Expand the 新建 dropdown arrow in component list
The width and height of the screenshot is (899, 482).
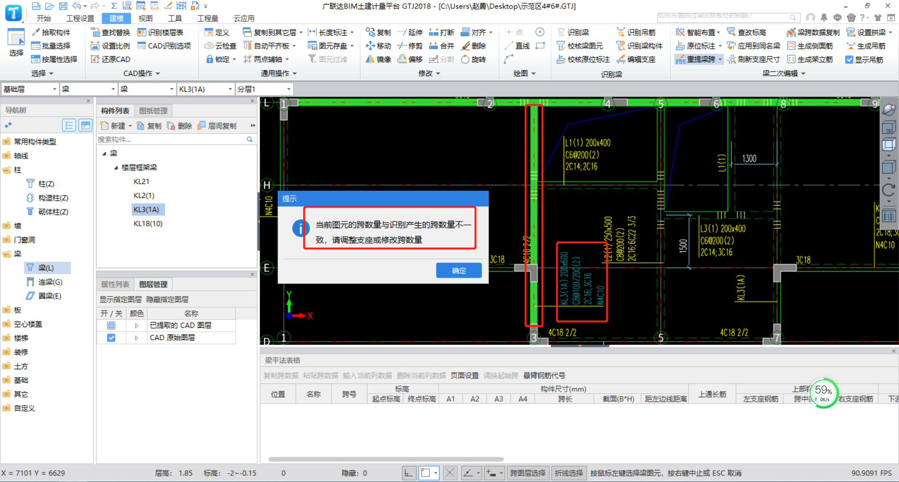130,126
